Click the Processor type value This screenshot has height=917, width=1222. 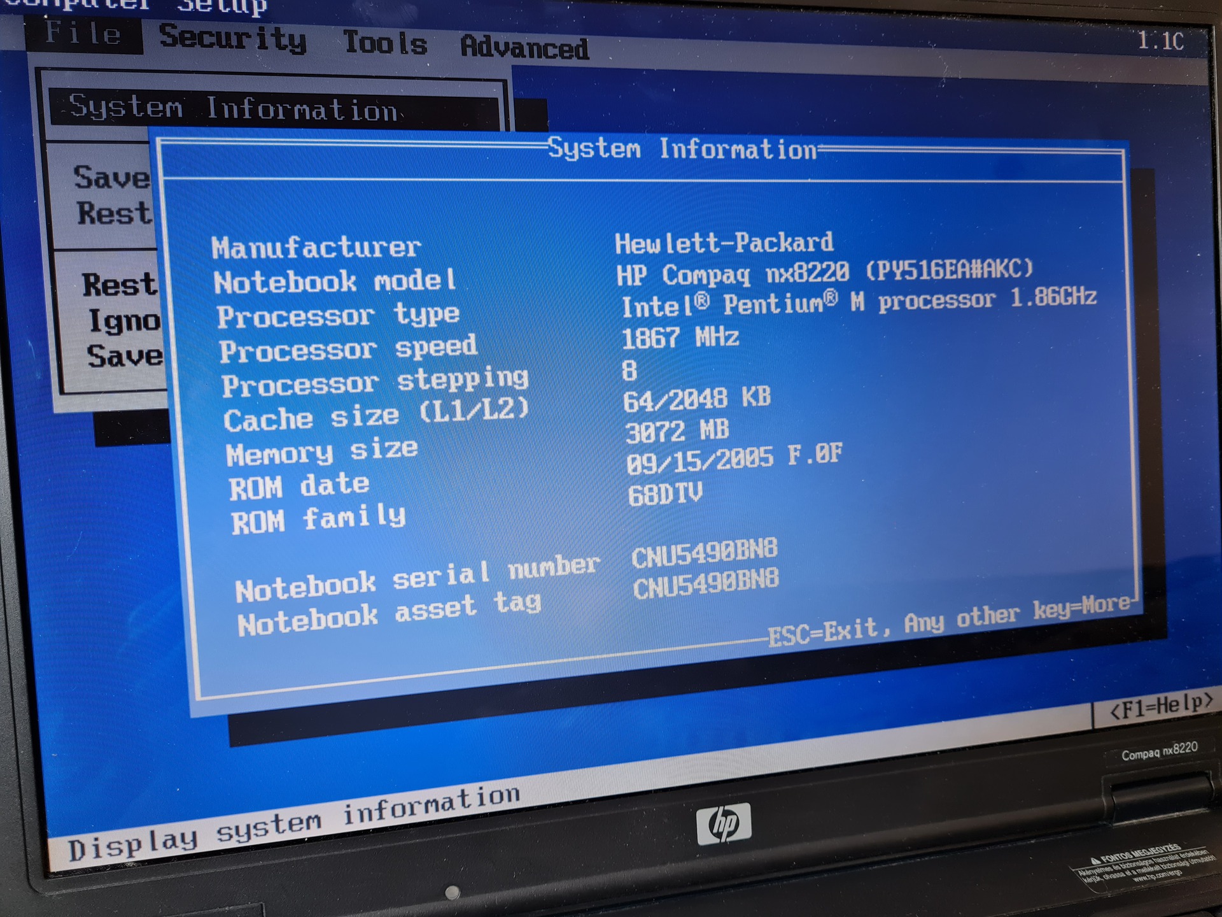[859, 302]
